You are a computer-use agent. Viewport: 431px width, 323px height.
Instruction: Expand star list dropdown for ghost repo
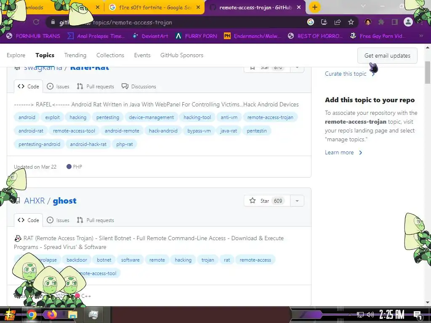pyautogui.click(x=297, y=201)
